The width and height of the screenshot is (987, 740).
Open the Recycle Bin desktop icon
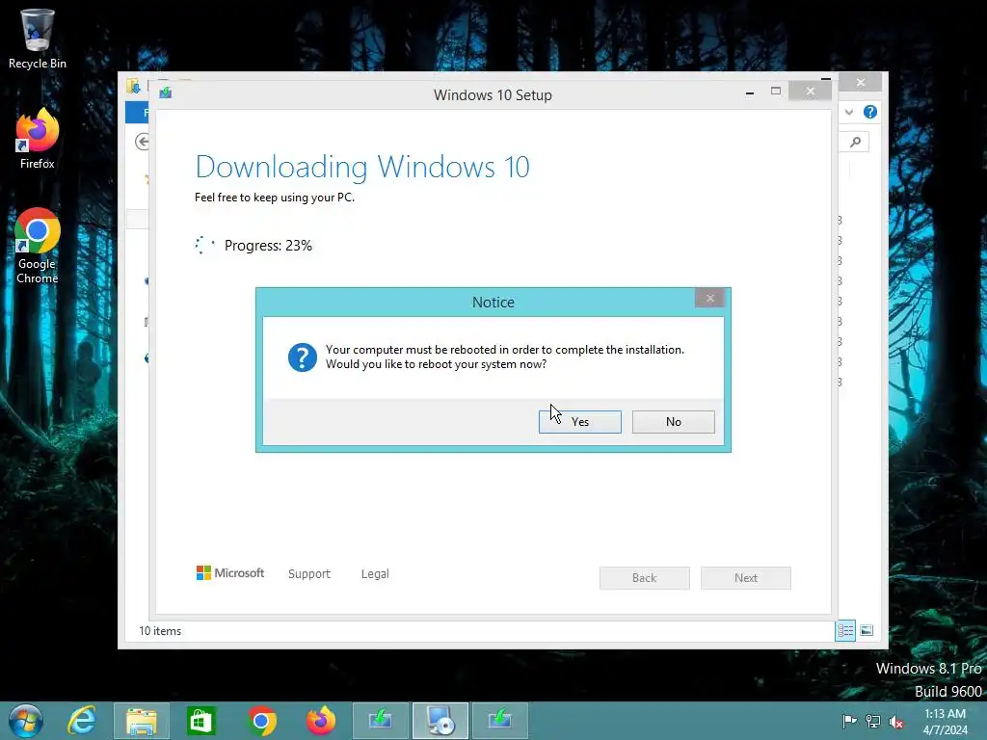click(38, 39)
